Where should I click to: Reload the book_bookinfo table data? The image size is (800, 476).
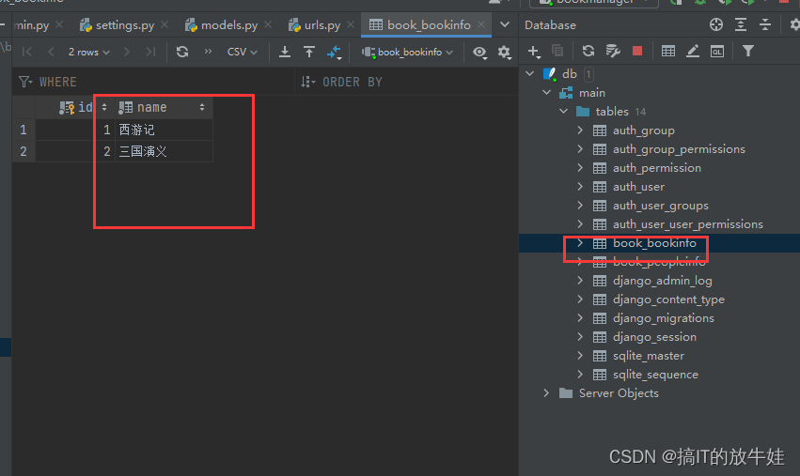(x=182, y=52)
